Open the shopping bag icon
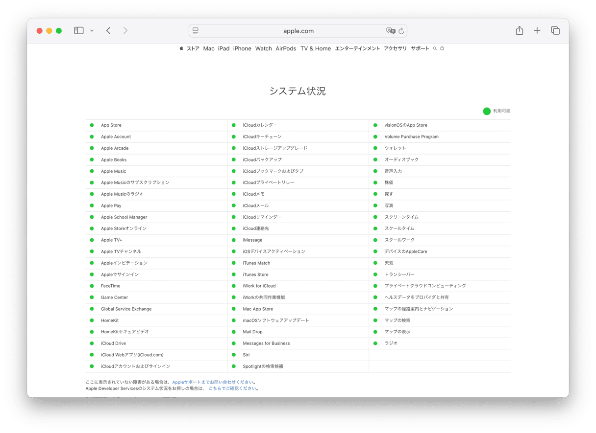The image size is (596, 433). (x=442, y=48)
